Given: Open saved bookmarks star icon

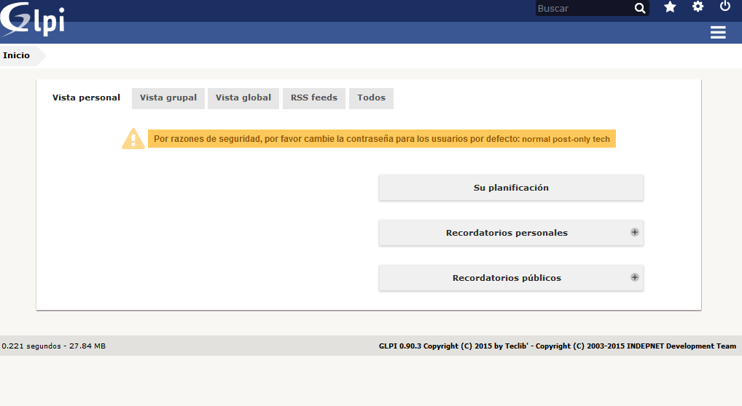Looking at the screenshot, I should (670, 7).
